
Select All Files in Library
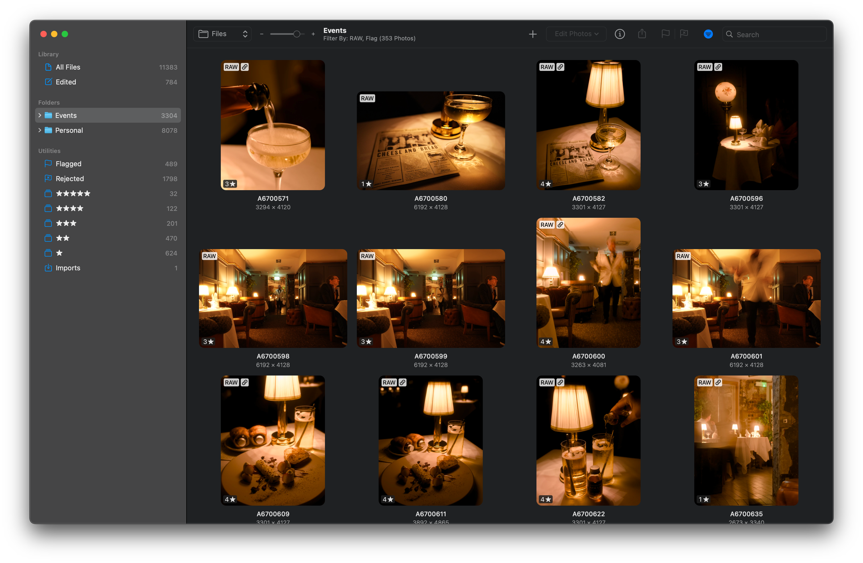(x=68, y=67)
